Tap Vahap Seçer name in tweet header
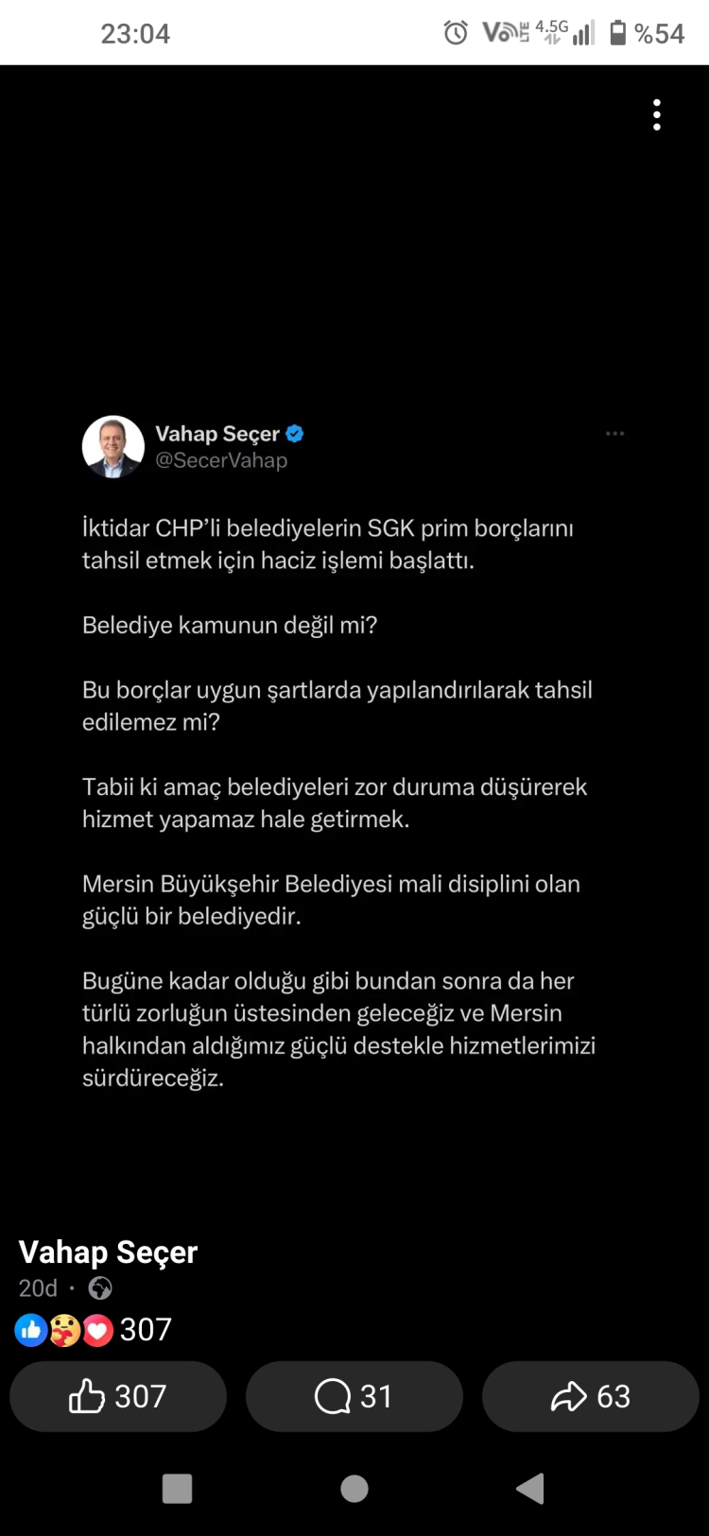The height and width of the screenshot is (1536, 709). pyautogui.click(x=217, y=434)
